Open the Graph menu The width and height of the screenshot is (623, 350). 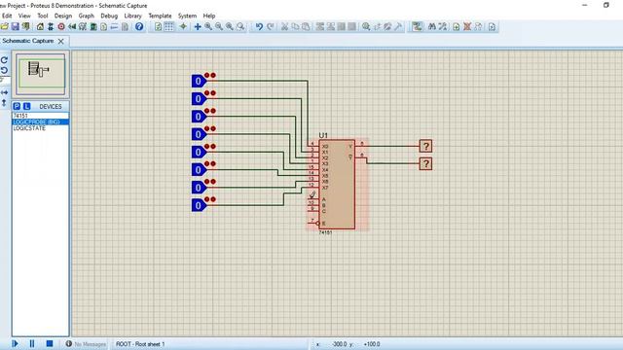coord(87,16)
